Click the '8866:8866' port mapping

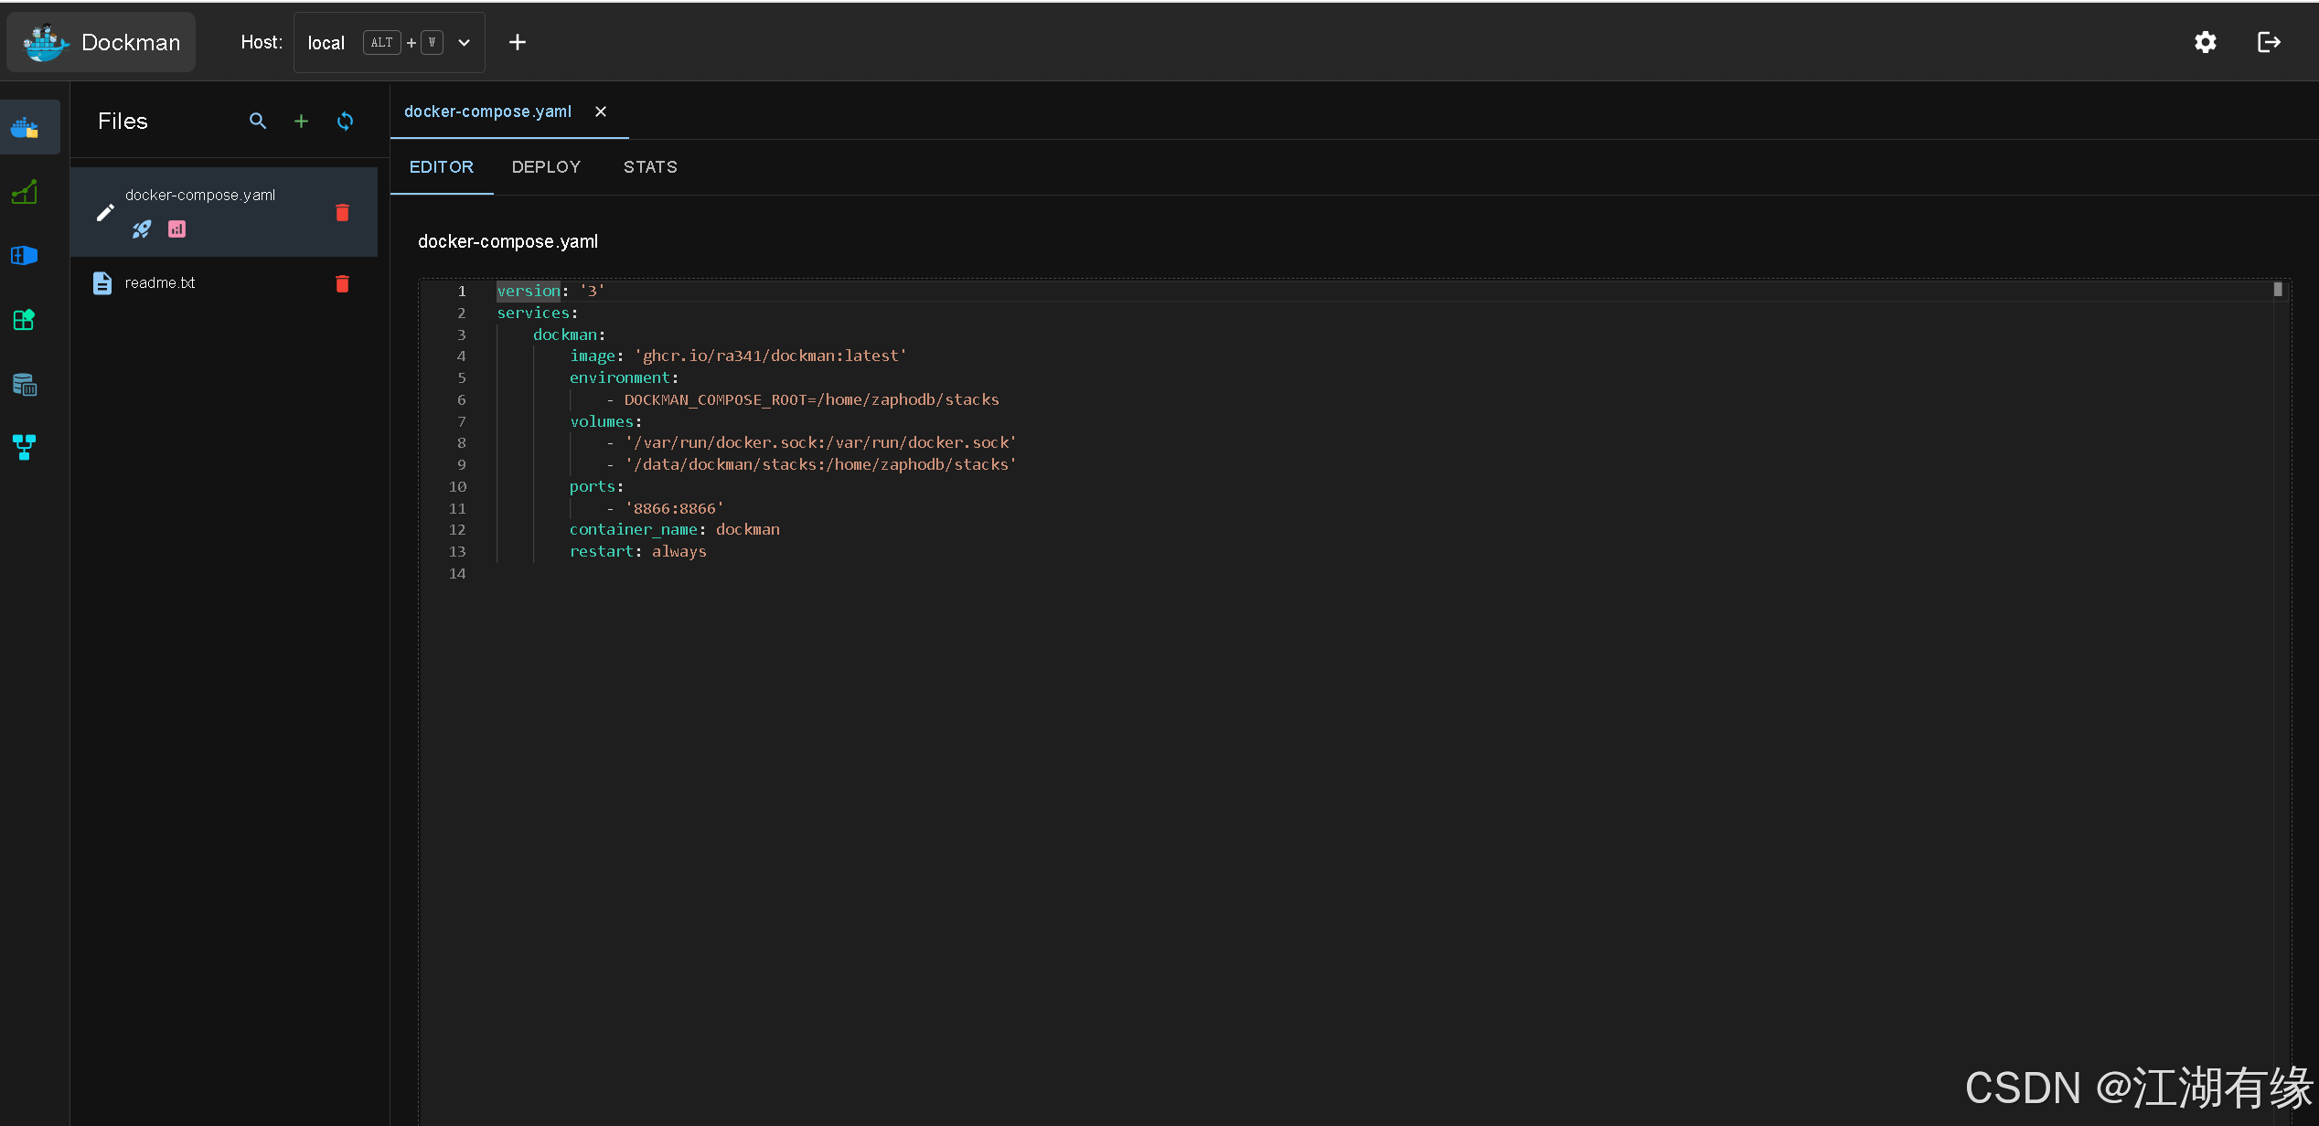pyautogui.click(x=674, y=508)
